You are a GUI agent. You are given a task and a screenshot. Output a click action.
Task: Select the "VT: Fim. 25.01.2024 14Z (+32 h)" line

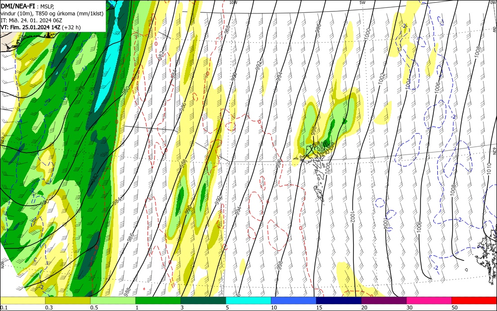41,27
